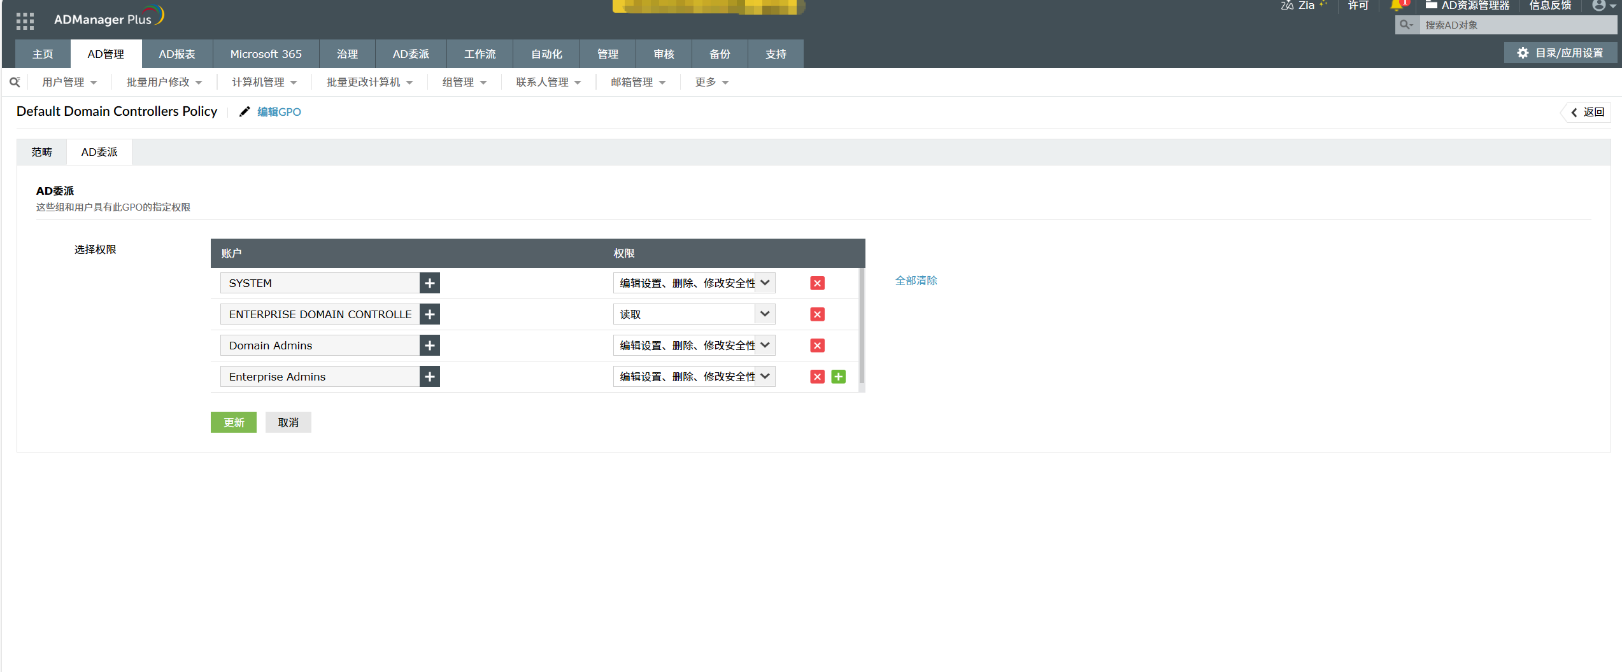Click the search icon in 搜索AD对象 box
The height and width of the screenshot is (672, 1622).
(x=1406, y=25)
